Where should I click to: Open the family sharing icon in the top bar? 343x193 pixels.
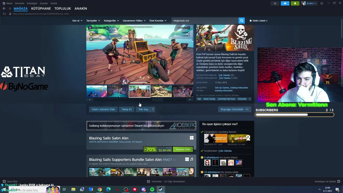click(x=275, y=3)
